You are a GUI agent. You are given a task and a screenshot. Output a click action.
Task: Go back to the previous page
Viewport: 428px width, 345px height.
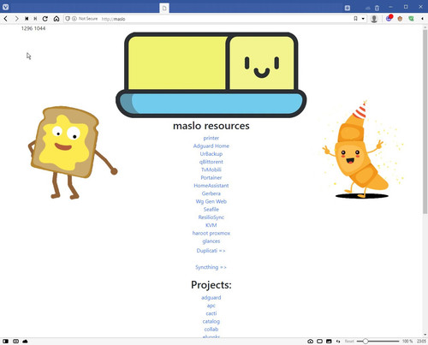point(6,19)
